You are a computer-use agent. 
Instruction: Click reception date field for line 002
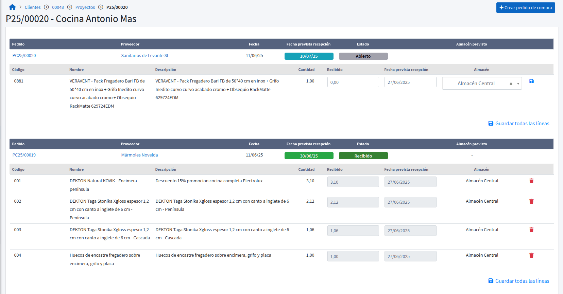click(410, 202)
